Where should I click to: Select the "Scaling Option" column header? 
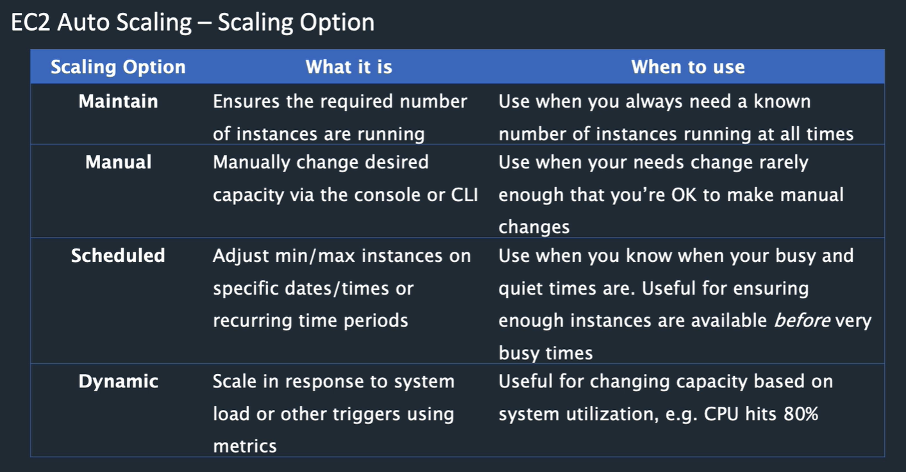[118, 67]
